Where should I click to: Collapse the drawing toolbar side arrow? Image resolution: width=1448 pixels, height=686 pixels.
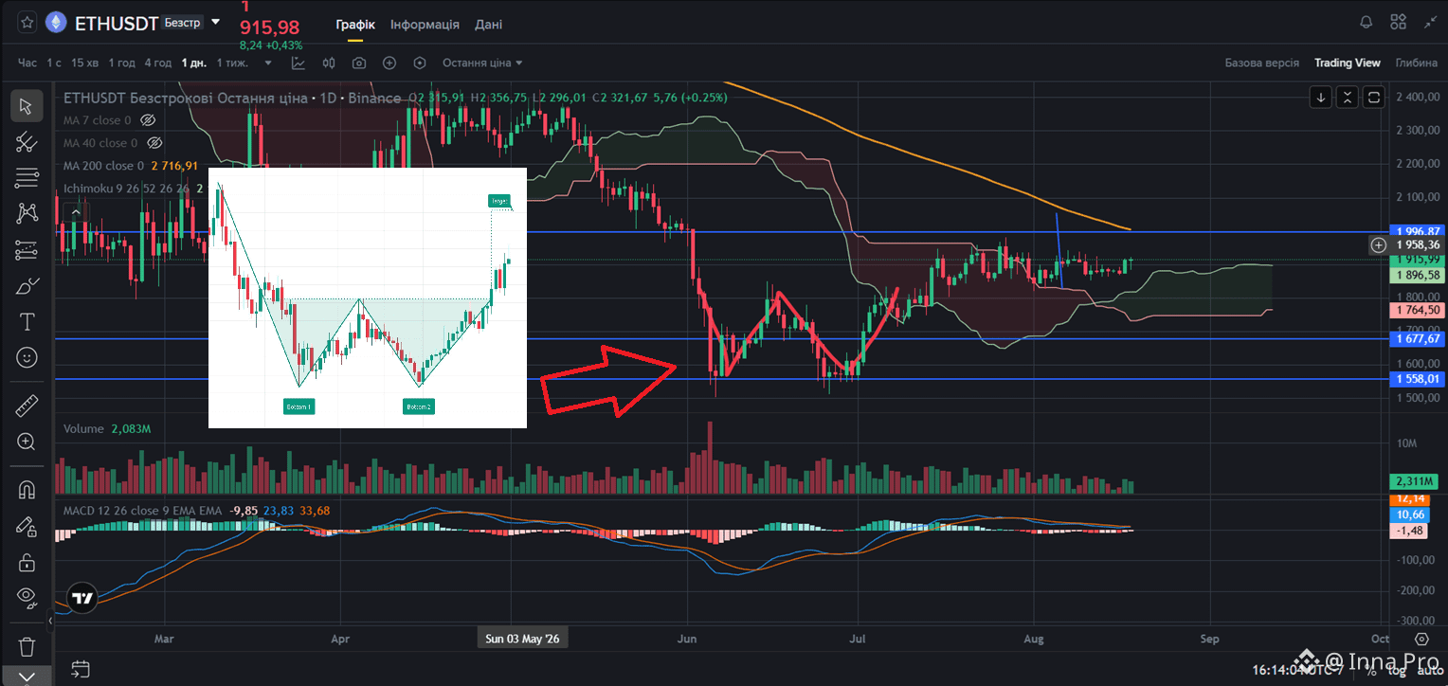coord(50,623)
